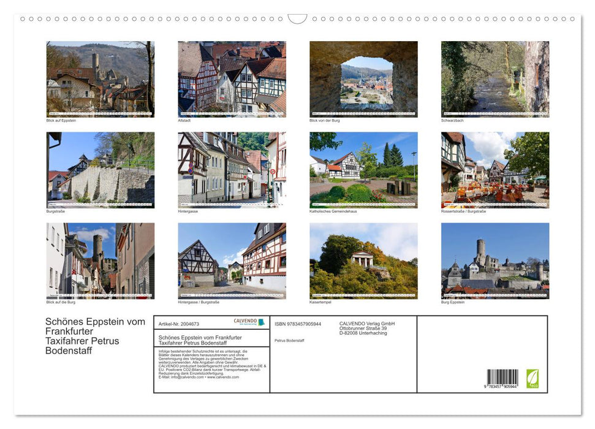The width and height of the screenshot is (595, 429).
Task: Click the Hintergasse street photo
Action: (232, 170)
